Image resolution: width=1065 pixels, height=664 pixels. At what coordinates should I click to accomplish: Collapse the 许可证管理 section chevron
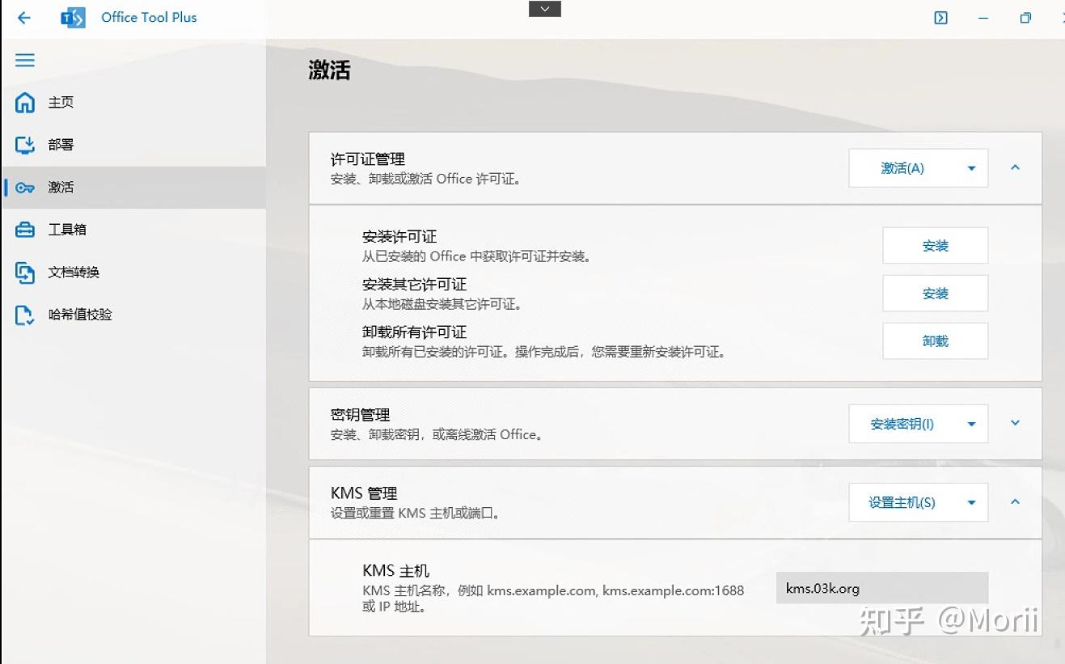tap(1015, 167)
